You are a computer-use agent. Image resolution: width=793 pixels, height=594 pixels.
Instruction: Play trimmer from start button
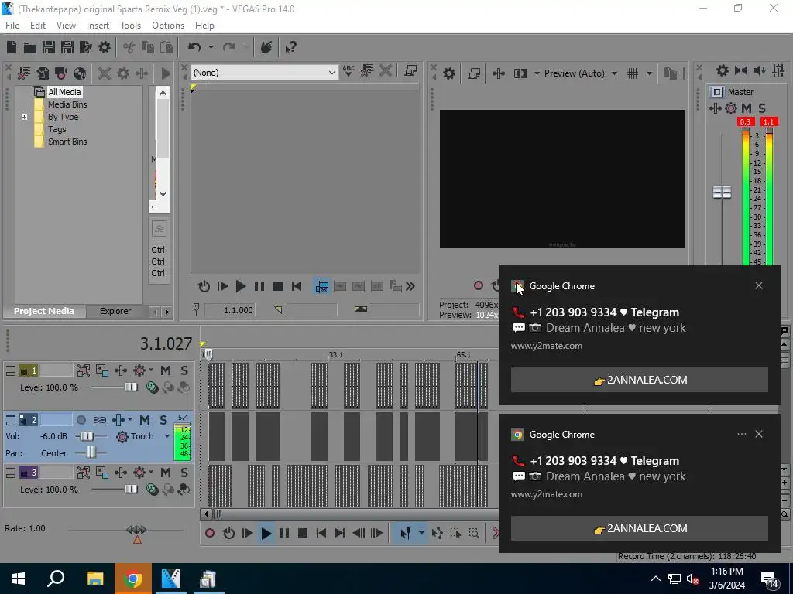222,286
